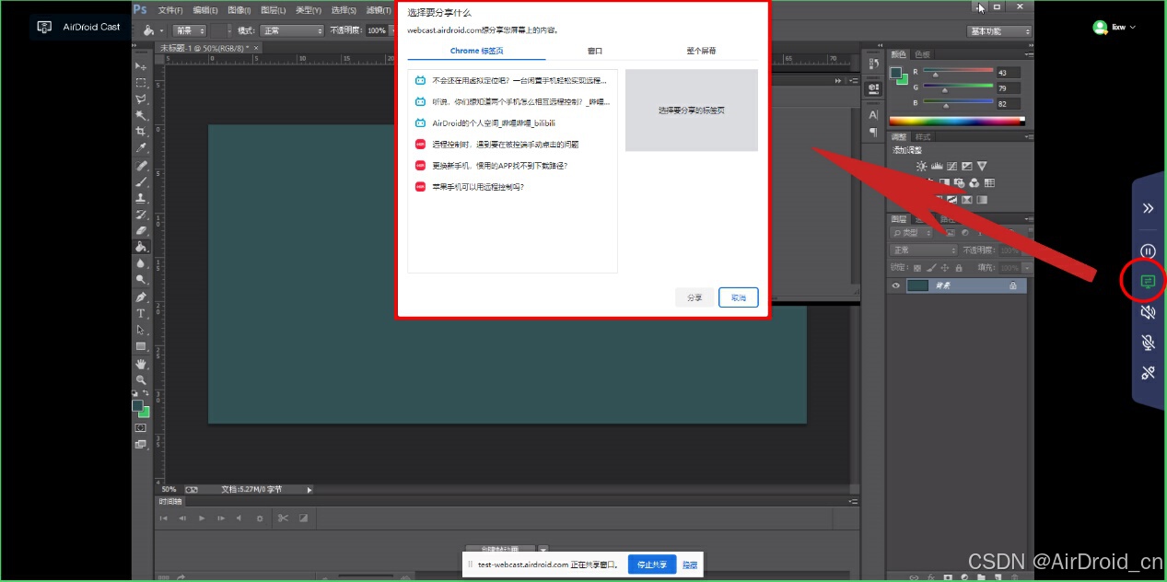Click timeline split scissors icon
Image resolution: width=1167 pixels, height=582 pixels.
tap(283, 518)
